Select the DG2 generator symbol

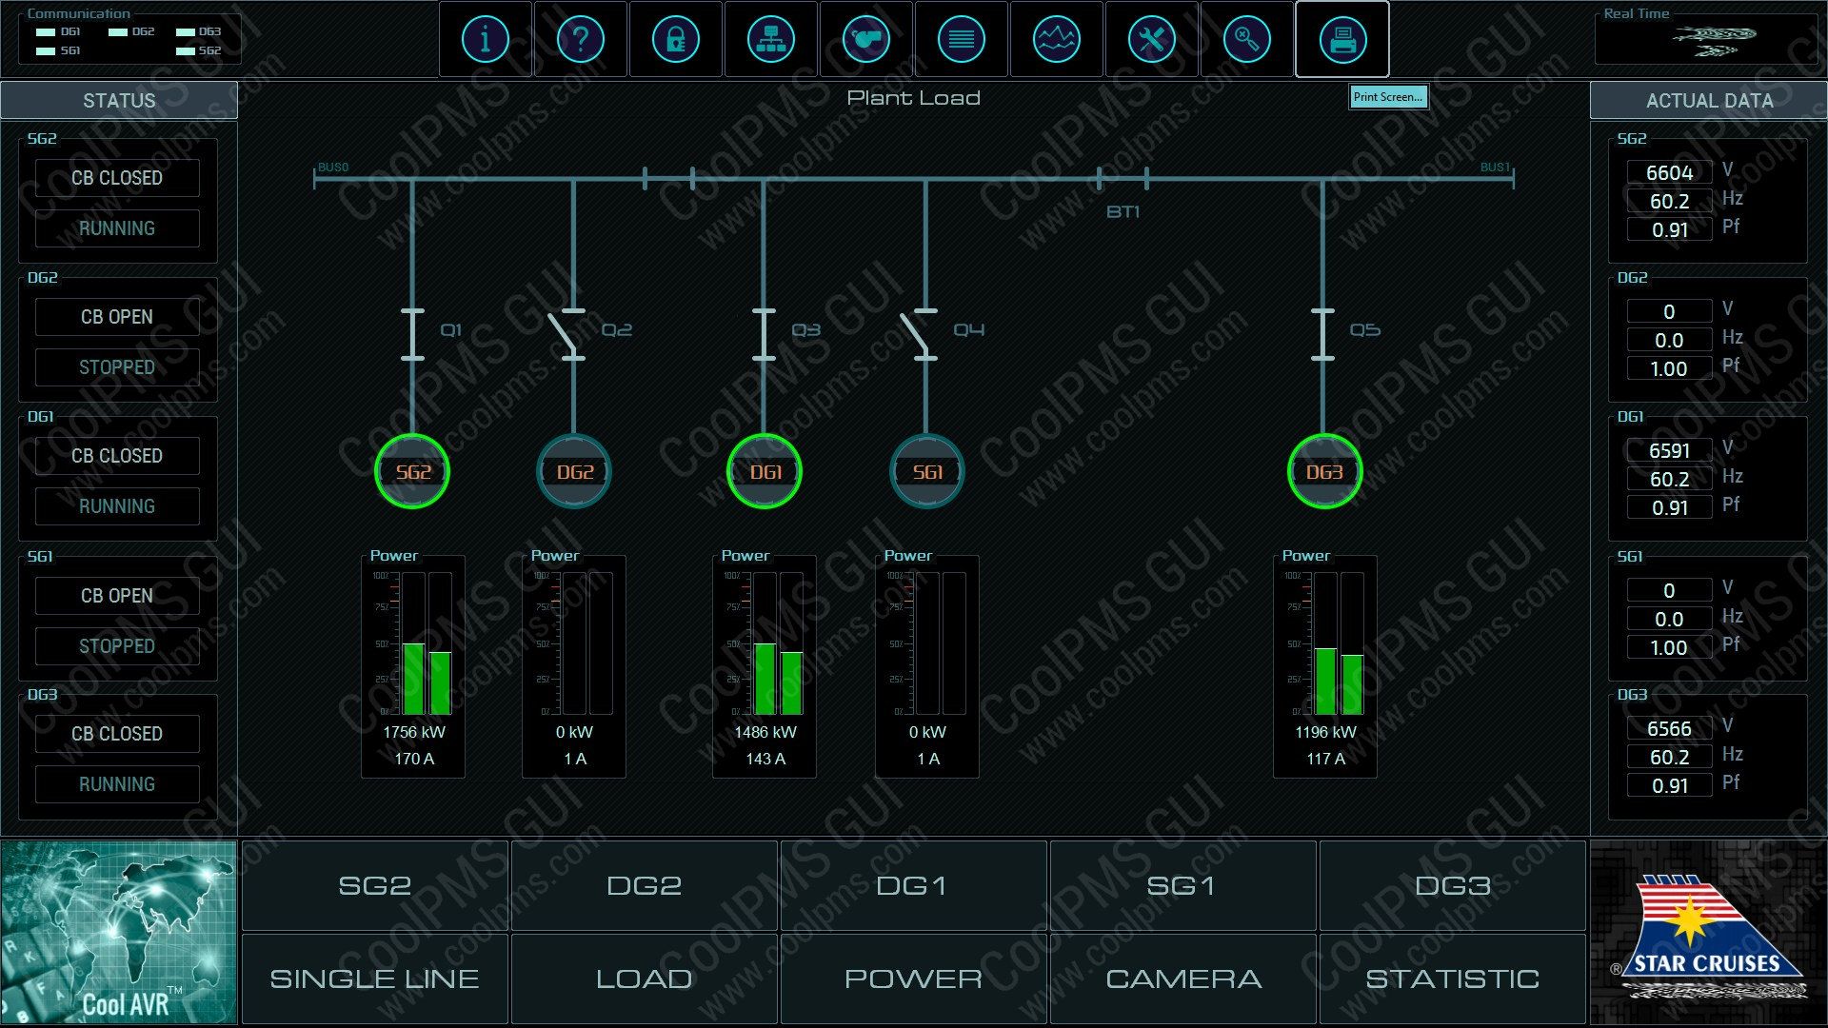574,471
